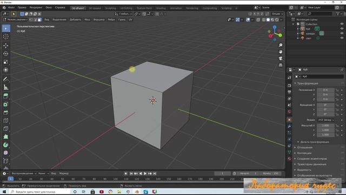Image resolution: width=346 pixels, height=195 pixels.
Task: Switch to the Sculpting workspace tab
Action: click(110, 8)
